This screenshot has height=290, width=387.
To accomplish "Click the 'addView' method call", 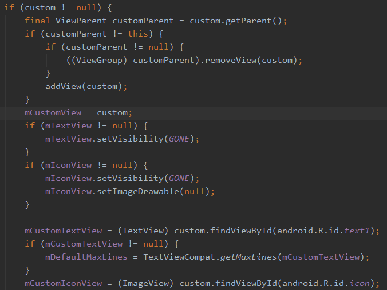I will (x=63, y=86).
